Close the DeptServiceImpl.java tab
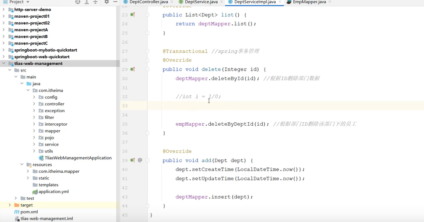The image size is (424, 222). point(280,2)
